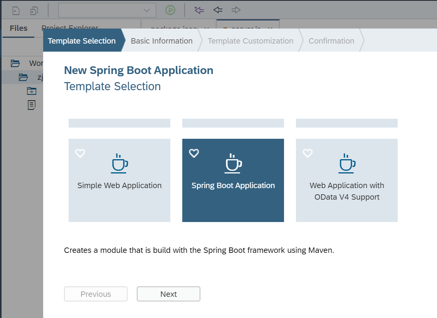437x318 pixels.
Task: Click the first toolbar file import icon
Action: tap(15, 10)
